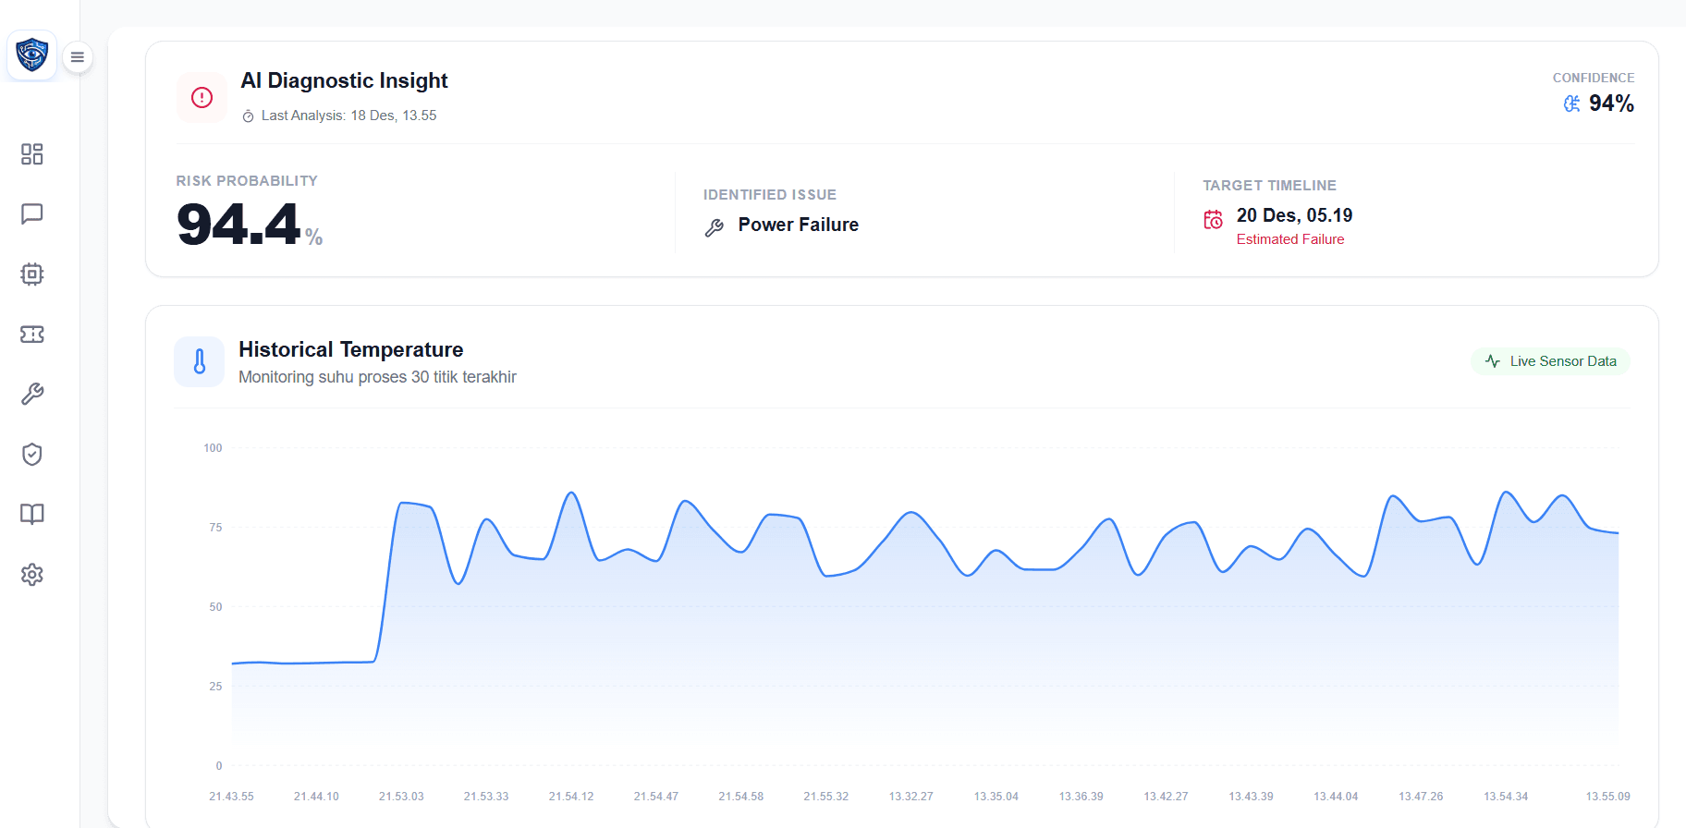Click the 94.4 risk probability number
Viewport: 1686px width, 828px height.
(x=238, y=225)
